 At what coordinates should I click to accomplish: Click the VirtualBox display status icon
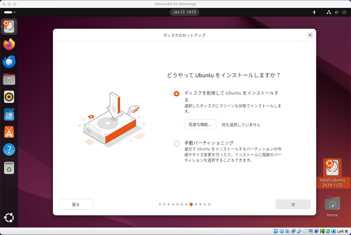[x=311, y=231]
